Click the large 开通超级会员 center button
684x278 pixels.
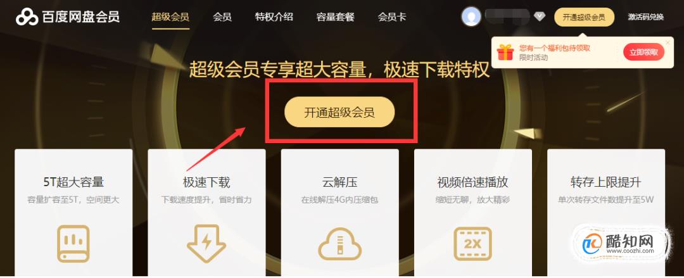pyautogui.click(x=339, y=112)
